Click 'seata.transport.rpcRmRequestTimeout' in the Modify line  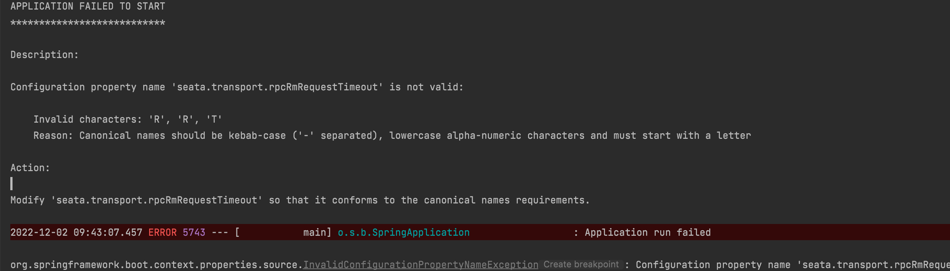[x=157, y=200]
